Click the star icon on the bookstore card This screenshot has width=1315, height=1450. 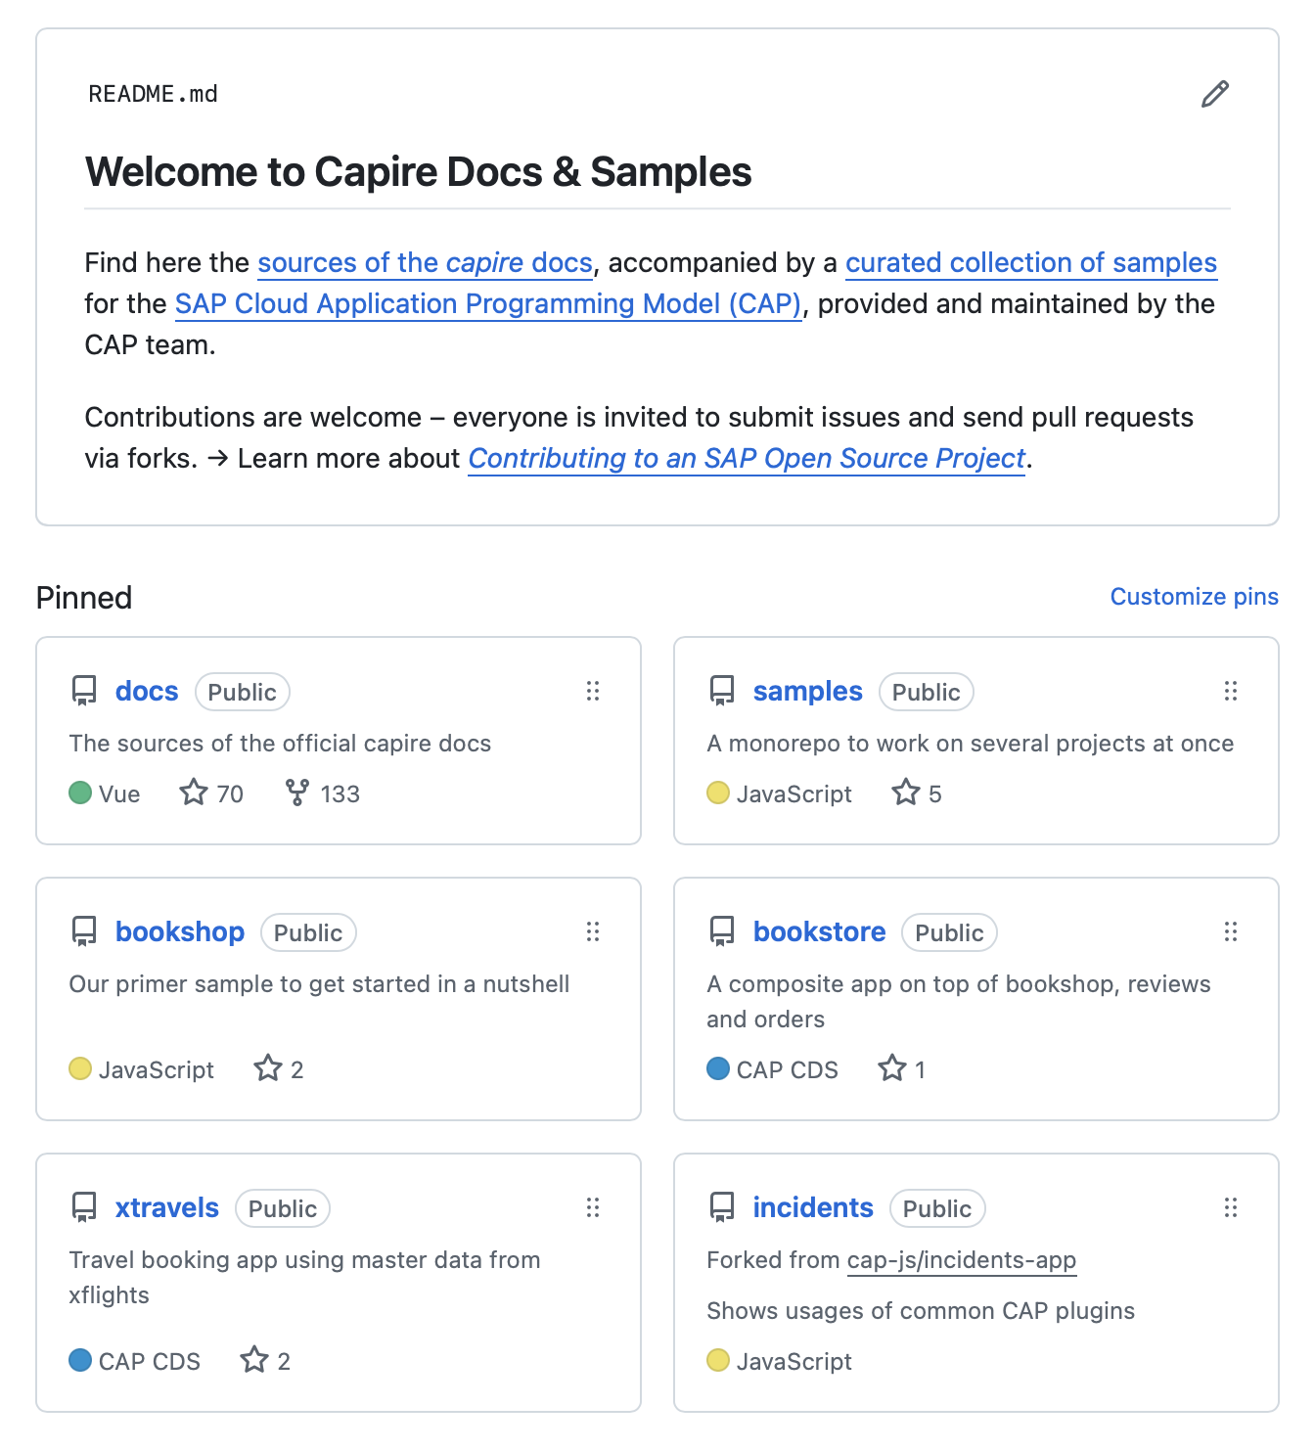point(891,1069)
